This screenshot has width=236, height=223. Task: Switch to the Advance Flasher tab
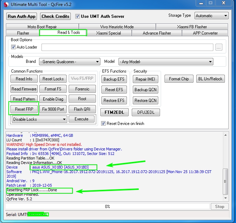[157, 33]
